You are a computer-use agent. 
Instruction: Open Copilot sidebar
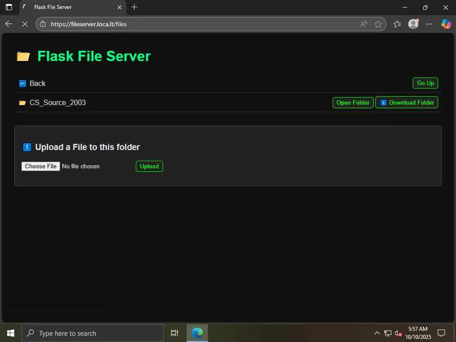[x=446, y=24]
